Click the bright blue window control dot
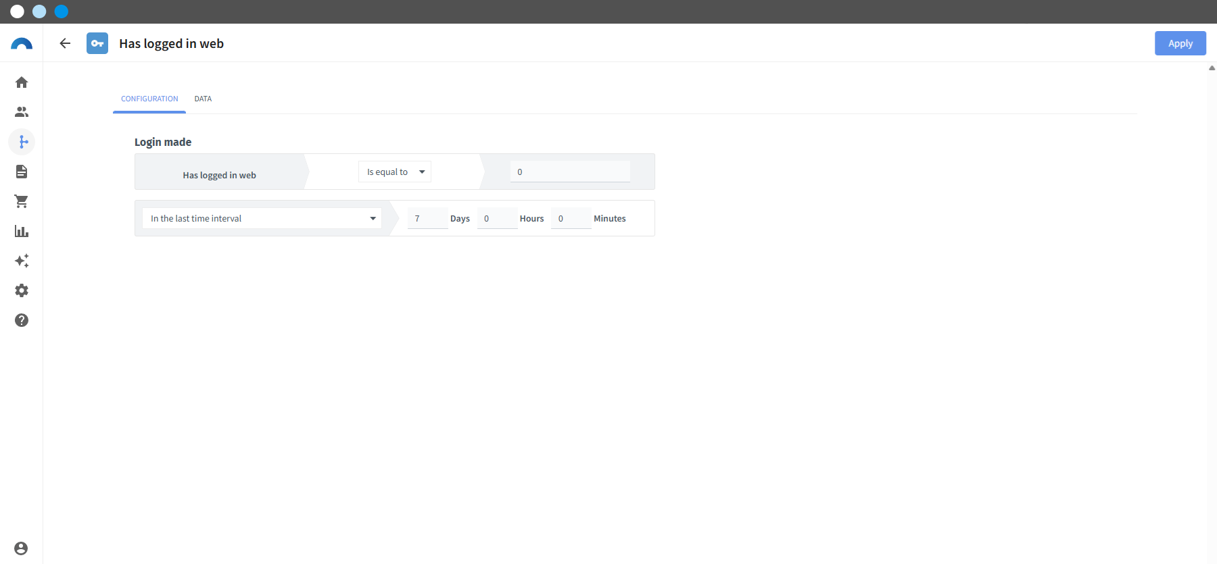Image resolution: width=1217 pixels, height=564 pixels. [62, 11]
